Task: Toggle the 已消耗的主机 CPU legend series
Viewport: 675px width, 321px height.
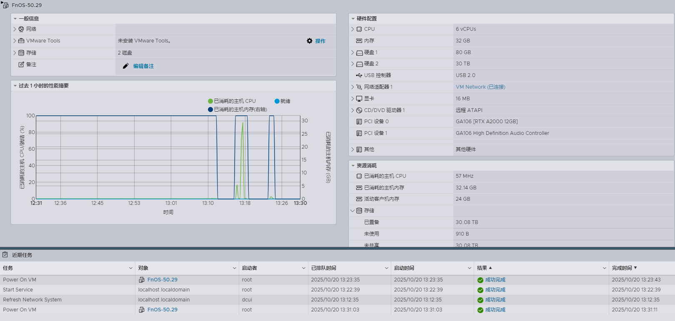Action: [x=232, y=101]
